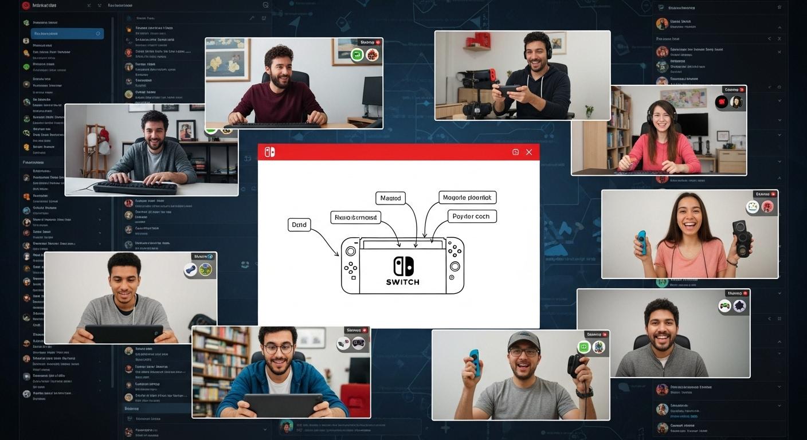Toggle the notification bell in the right panel header
The image size is (807, 440).
coord(779,7)
